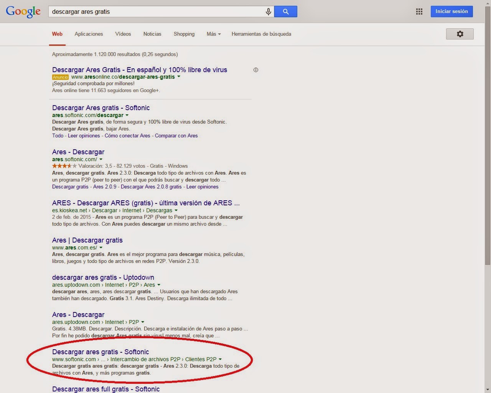Image resolution: width=491 pixels, height=393 pixels.
Task: Click Iniciar sesión button
Action: click(451, 12)
